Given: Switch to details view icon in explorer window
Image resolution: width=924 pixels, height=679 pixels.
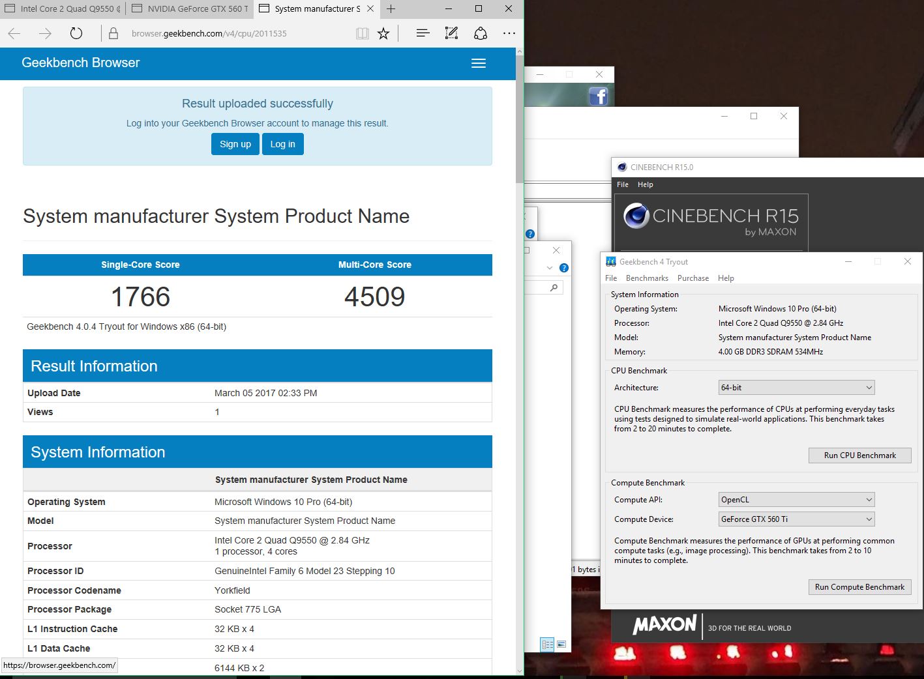Looking at the screenshot, I should click(548, 644).
